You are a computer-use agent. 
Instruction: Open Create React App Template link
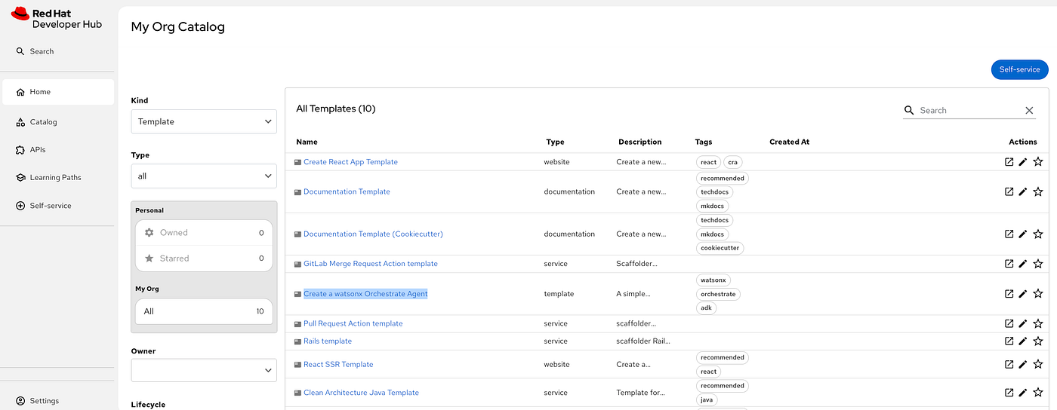pyautogui.click(x=350, y=162)
